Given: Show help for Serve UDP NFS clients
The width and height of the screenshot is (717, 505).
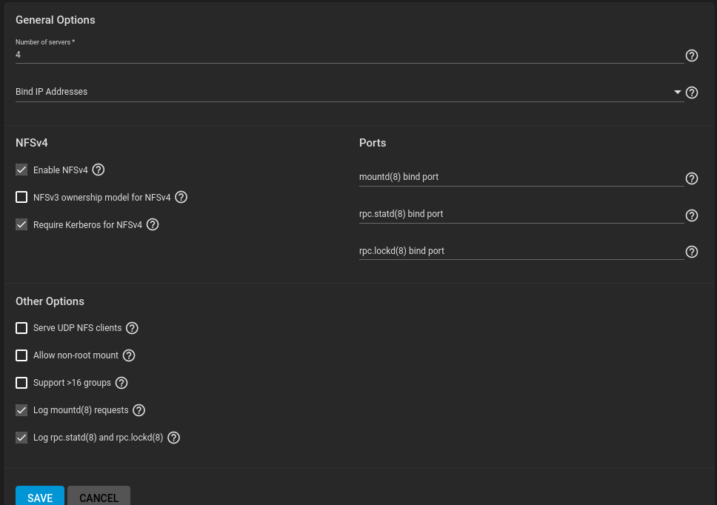Looking at the screenshot, I should pos(132,328).
